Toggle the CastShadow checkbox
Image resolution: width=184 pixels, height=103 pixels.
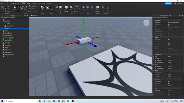(x=169, y=25)
